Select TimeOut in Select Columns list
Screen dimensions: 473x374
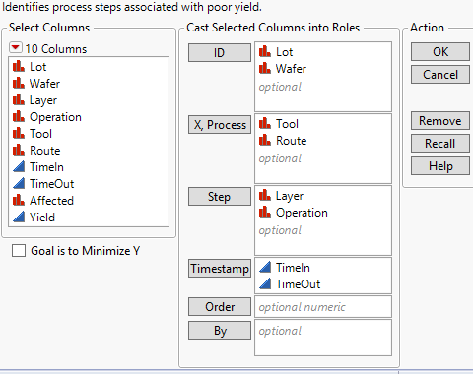[x=89, y=184]
